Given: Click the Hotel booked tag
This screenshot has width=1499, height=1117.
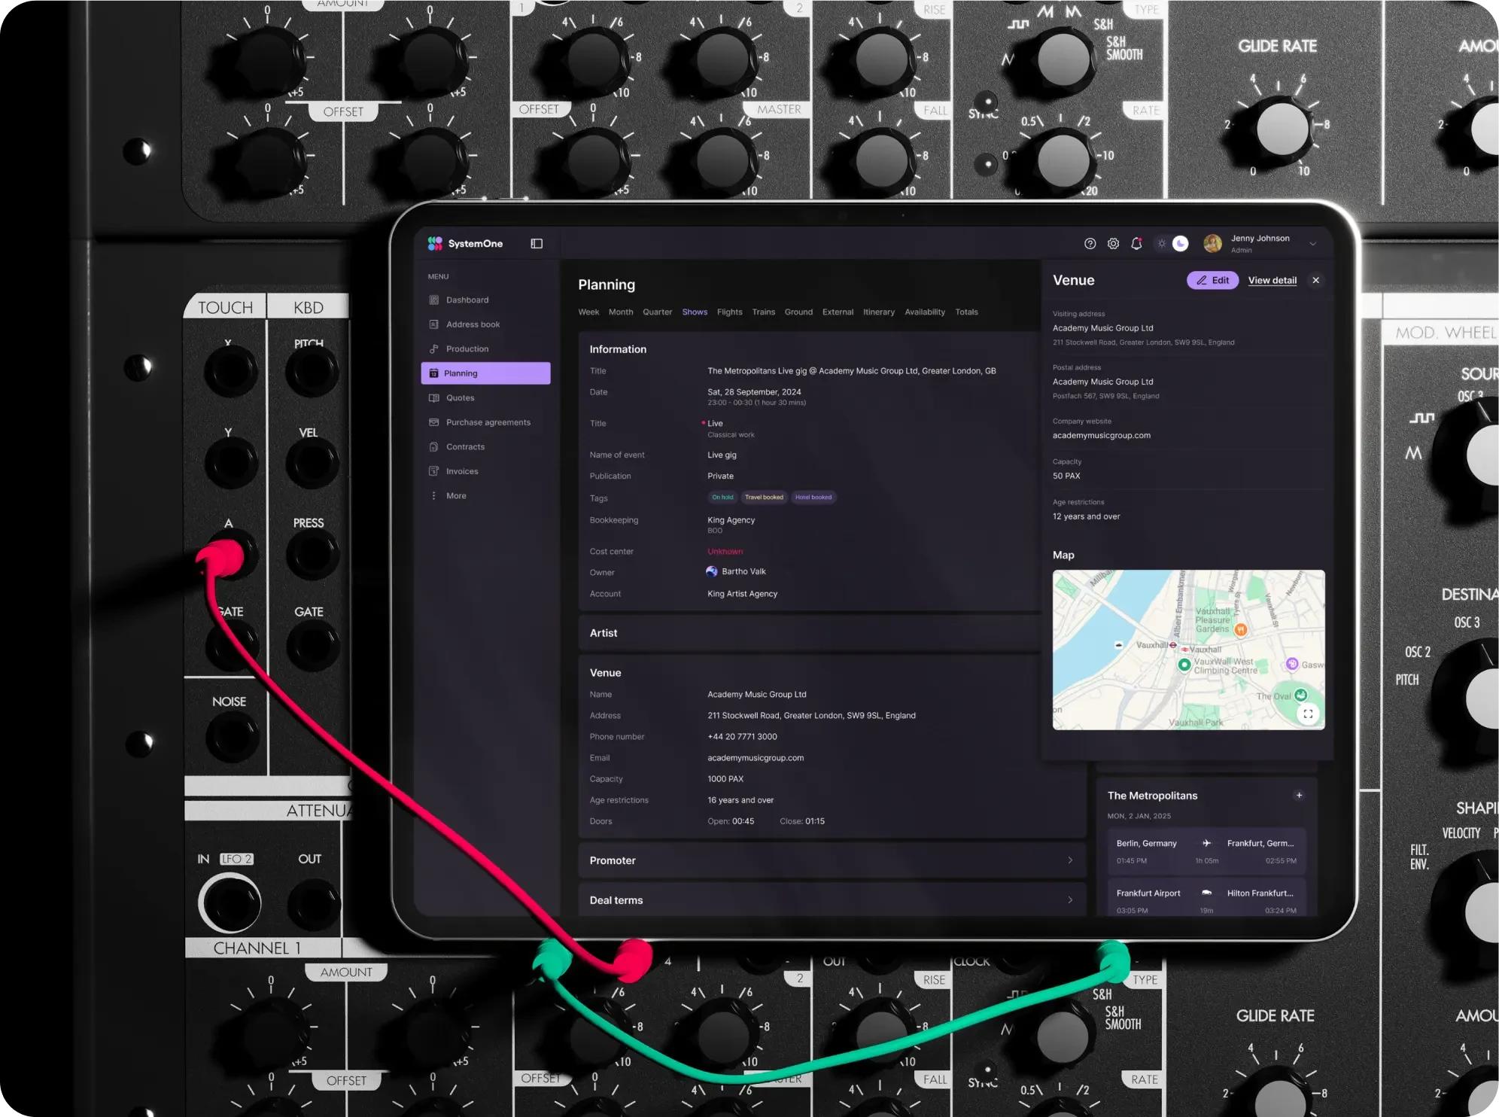Looking at the screenshot, I should (813, 498).
